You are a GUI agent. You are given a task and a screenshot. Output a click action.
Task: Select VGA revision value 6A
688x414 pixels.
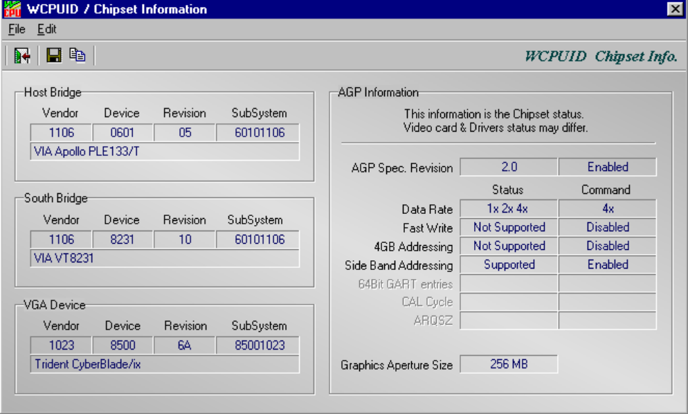185,345
